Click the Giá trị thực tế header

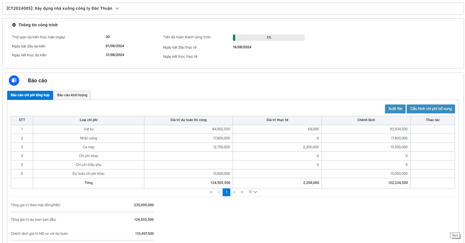[277, 120]
